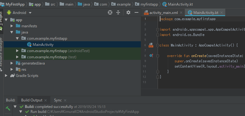The image size is (245, 116).
Task: Click line number 13 in the gutter
Action: tap(144, 82)
